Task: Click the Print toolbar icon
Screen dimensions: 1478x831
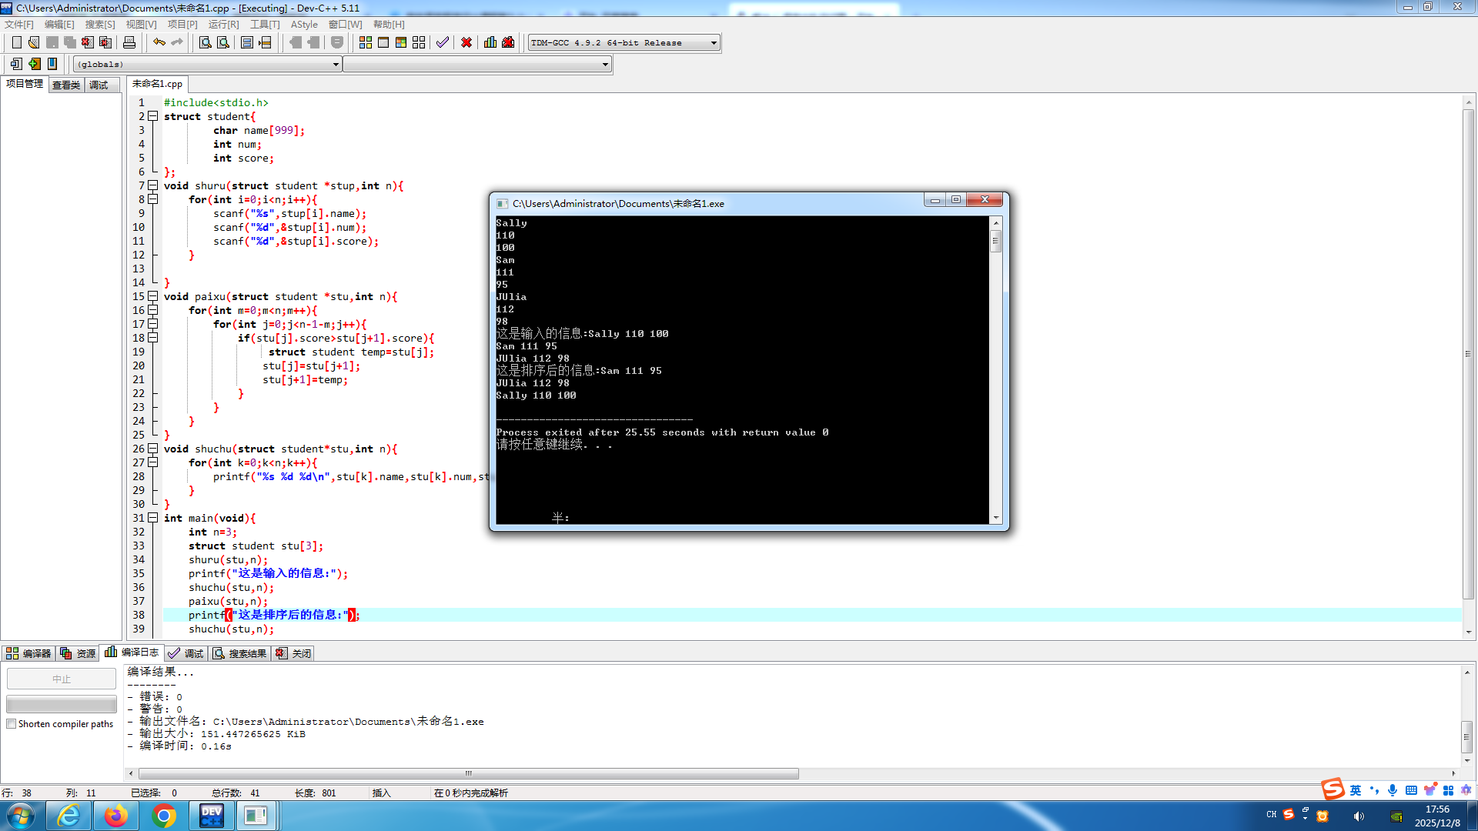Action: (x=129, y=42)
